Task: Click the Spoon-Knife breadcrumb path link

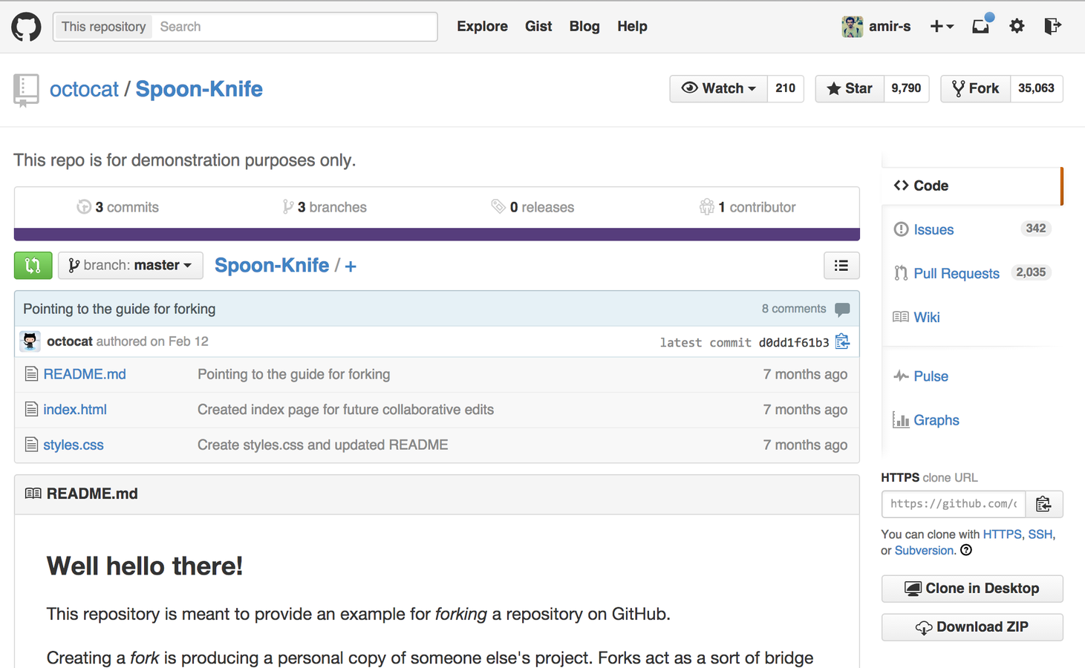Action: tap(272, 265)
